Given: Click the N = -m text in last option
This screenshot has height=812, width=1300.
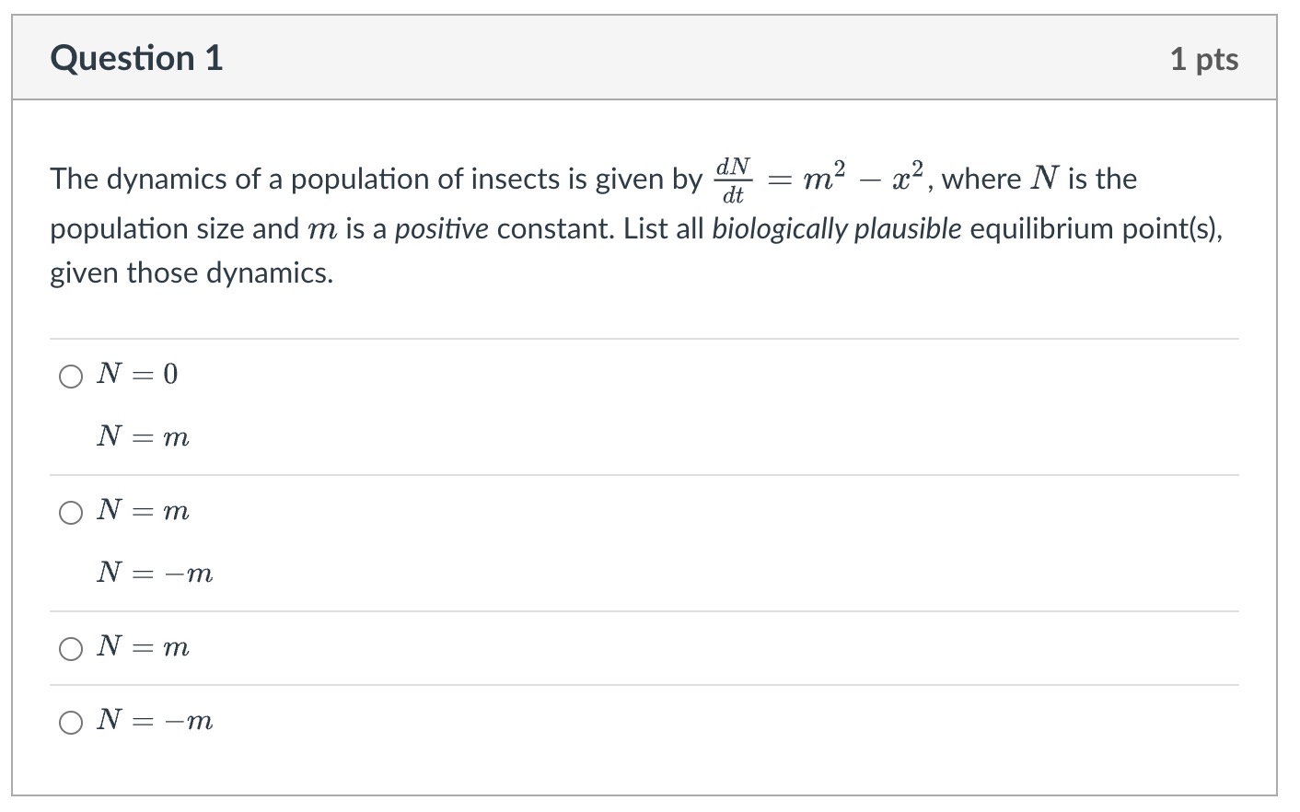Looking at the screenshot, I should [x=155, y=722].
